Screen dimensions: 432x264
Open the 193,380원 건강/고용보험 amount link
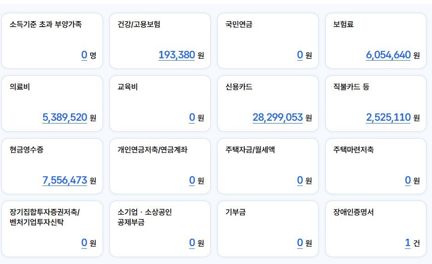(177, 55)
